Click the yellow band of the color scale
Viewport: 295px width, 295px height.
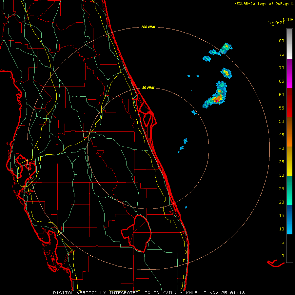[289, 161]
